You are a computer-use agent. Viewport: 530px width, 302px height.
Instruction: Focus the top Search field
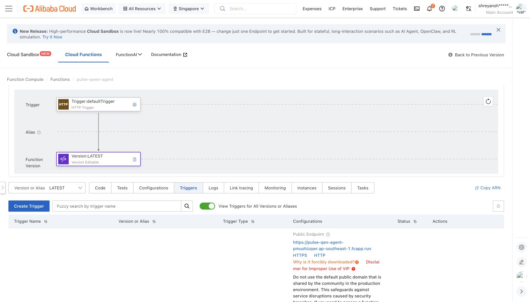click(255, 9)
